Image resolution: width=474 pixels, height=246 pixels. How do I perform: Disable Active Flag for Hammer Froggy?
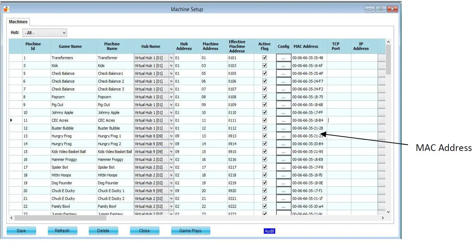point(264,160)
